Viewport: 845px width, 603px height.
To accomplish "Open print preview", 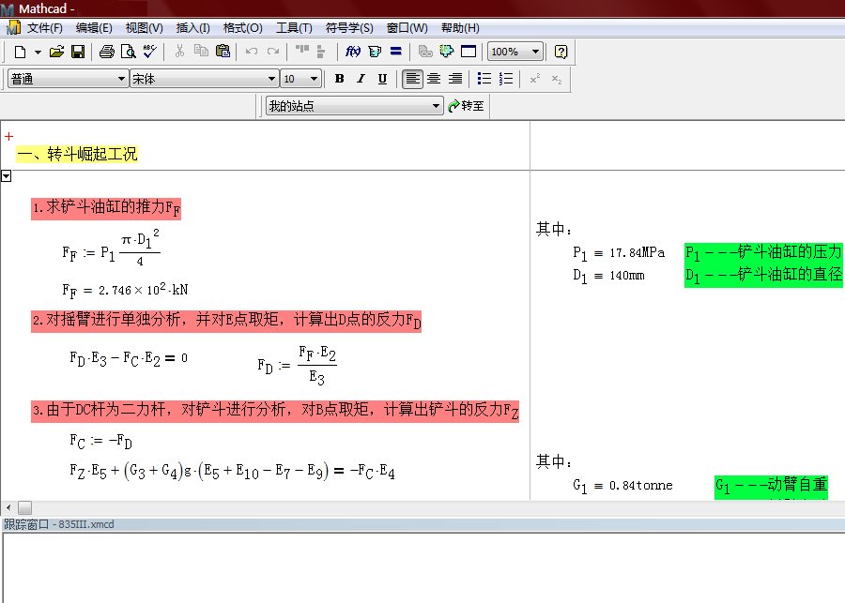I will point(128,52).
